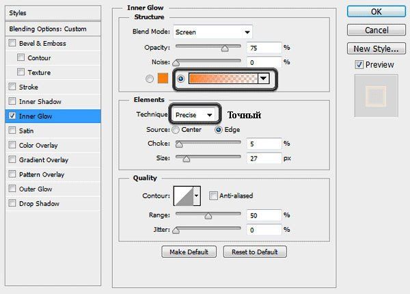Open the Contour curve thumbnail picker
This screenshot has height=294, width=410.
(x=184, y=196)
